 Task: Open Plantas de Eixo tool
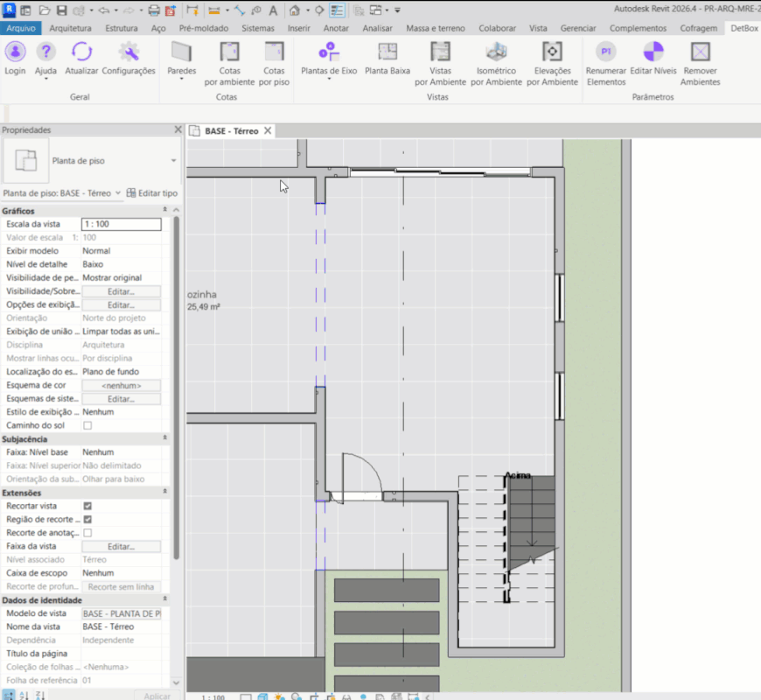[329, 58]
